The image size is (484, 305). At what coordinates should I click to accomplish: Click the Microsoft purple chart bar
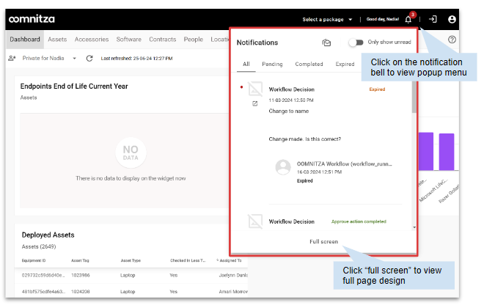tap(426, 151)
